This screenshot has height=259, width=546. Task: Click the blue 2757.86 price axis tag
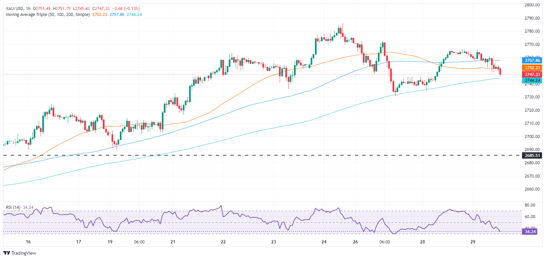532,61
